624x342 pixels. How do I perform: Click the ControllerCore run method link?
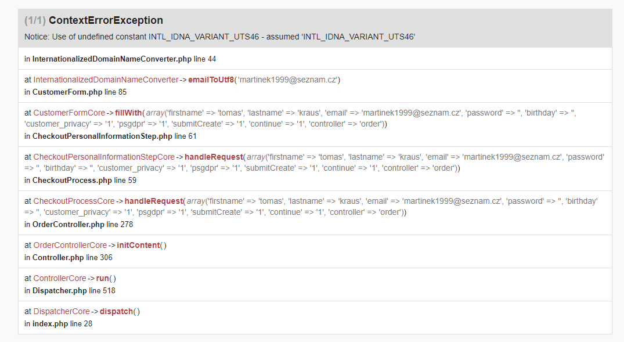tap(102, 278)
